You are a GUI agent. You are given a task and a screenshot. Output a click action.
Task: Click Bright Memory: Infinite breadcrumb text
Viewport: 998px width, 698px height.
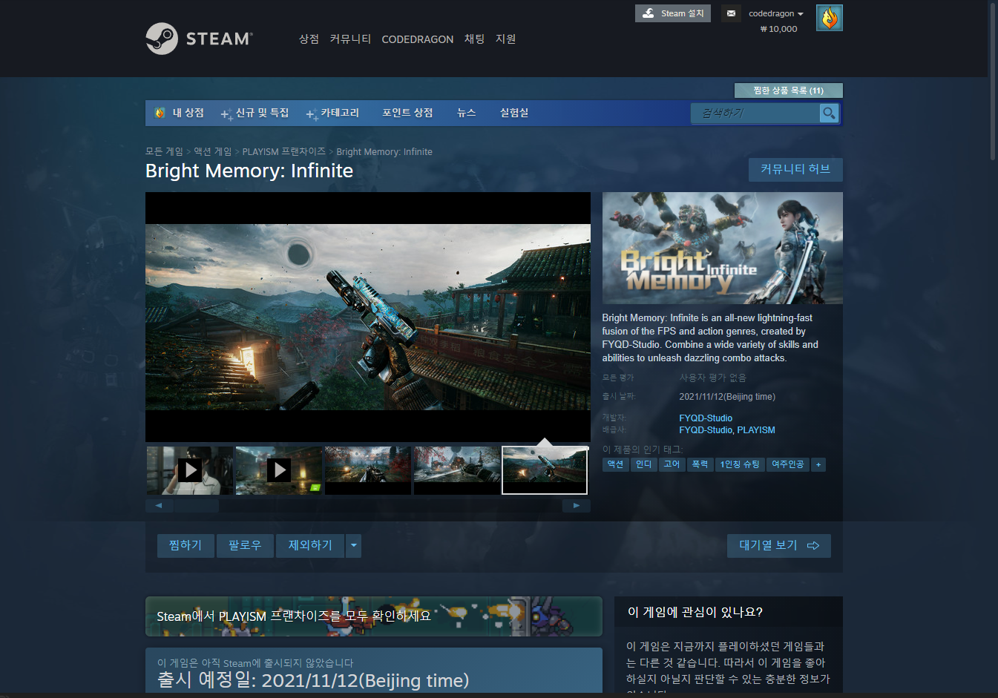tap(384, 151)
